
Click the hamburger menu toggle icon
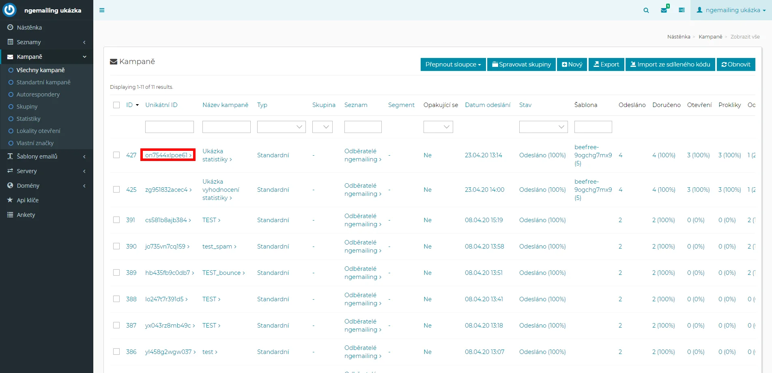click(102, 10)
